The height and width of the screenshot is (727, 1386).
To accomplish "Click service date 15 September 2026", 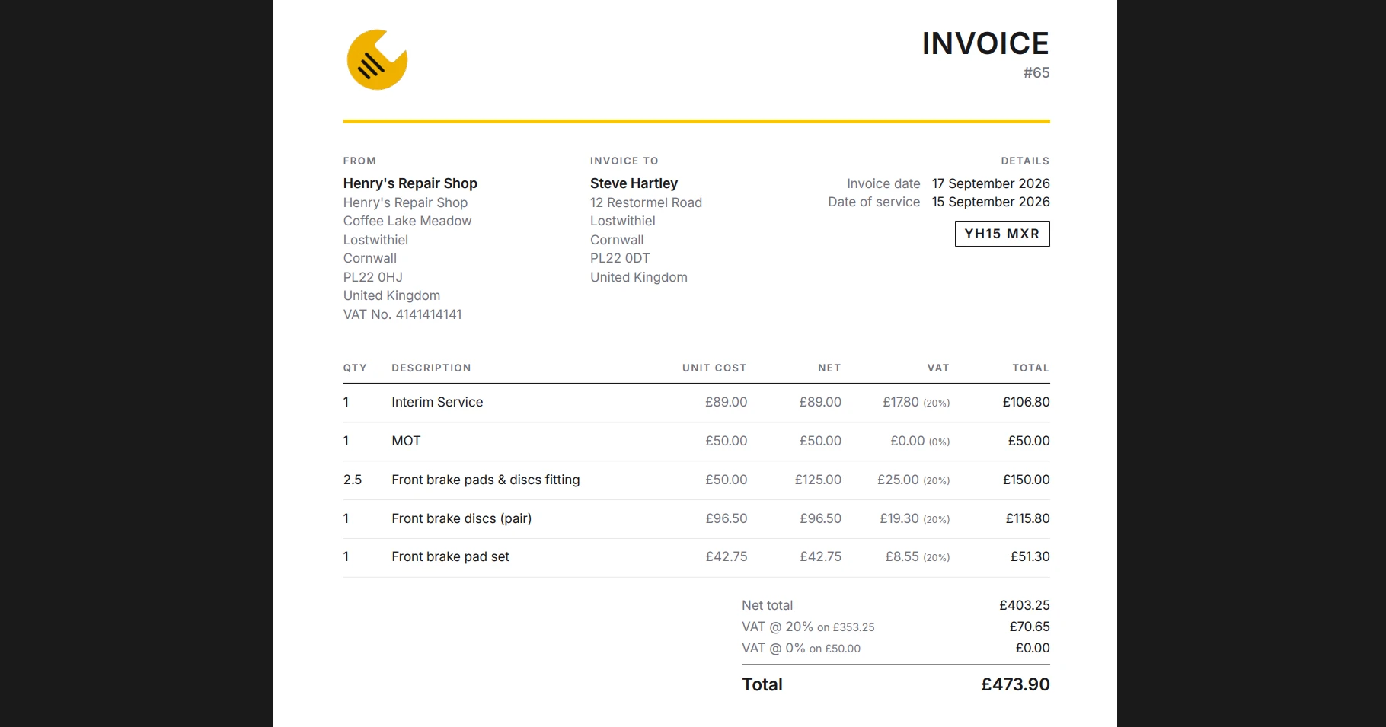I will coord(991,202).
